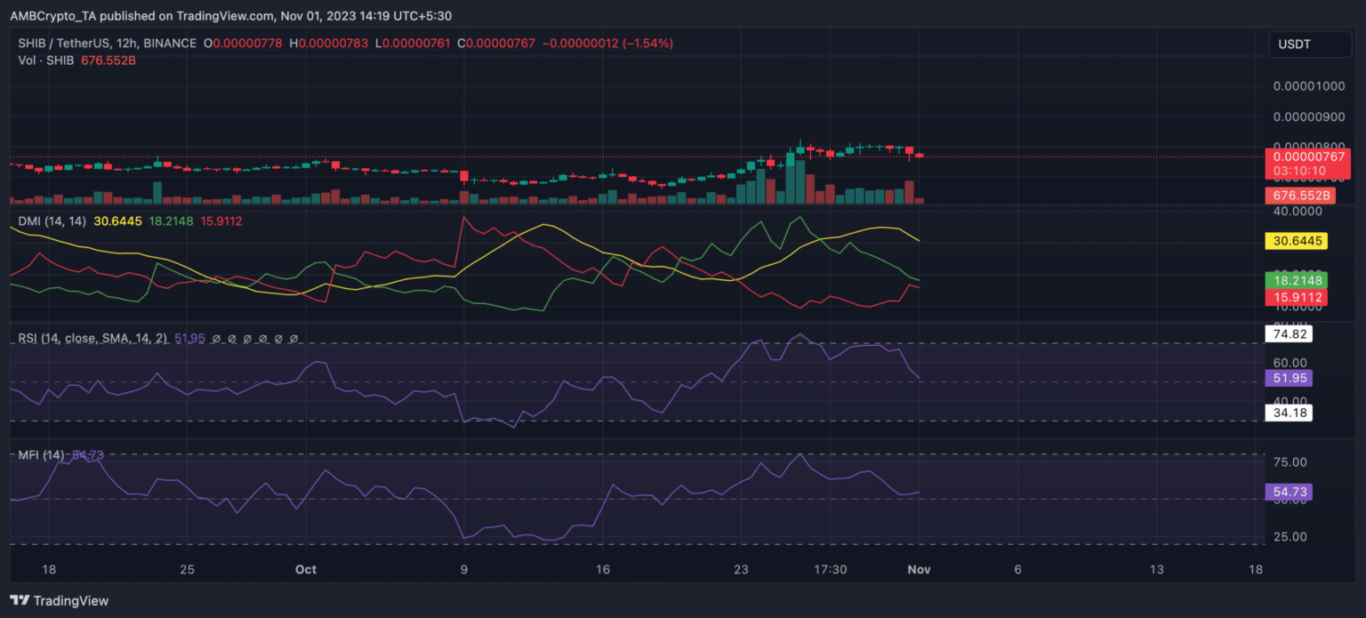Click the RSI lower band label 34.18
This screenshot has width=1366, height=618.
coord(1288,413)
